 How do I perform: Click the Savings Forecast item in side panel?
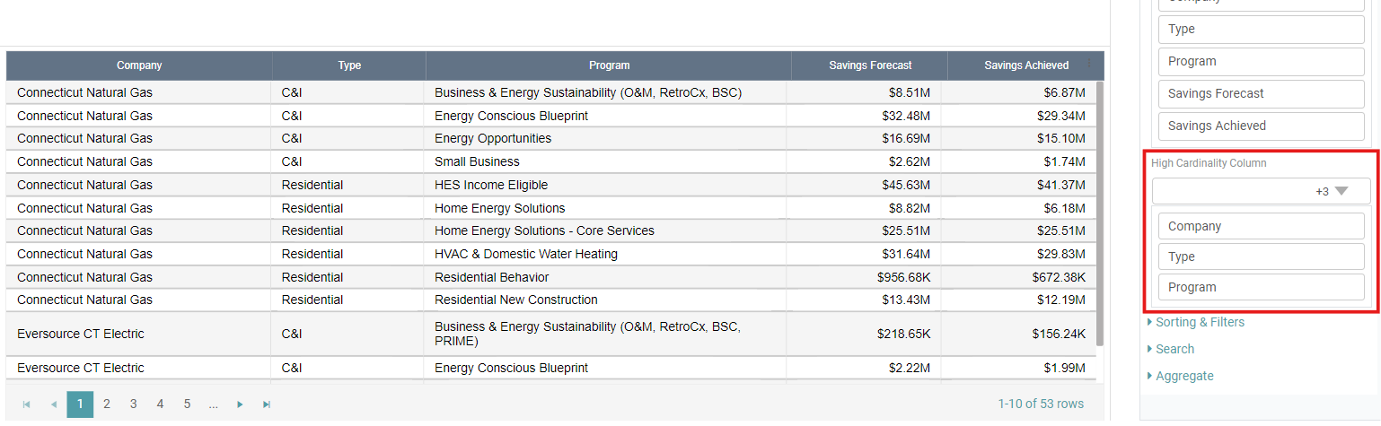click(1261, 93)
